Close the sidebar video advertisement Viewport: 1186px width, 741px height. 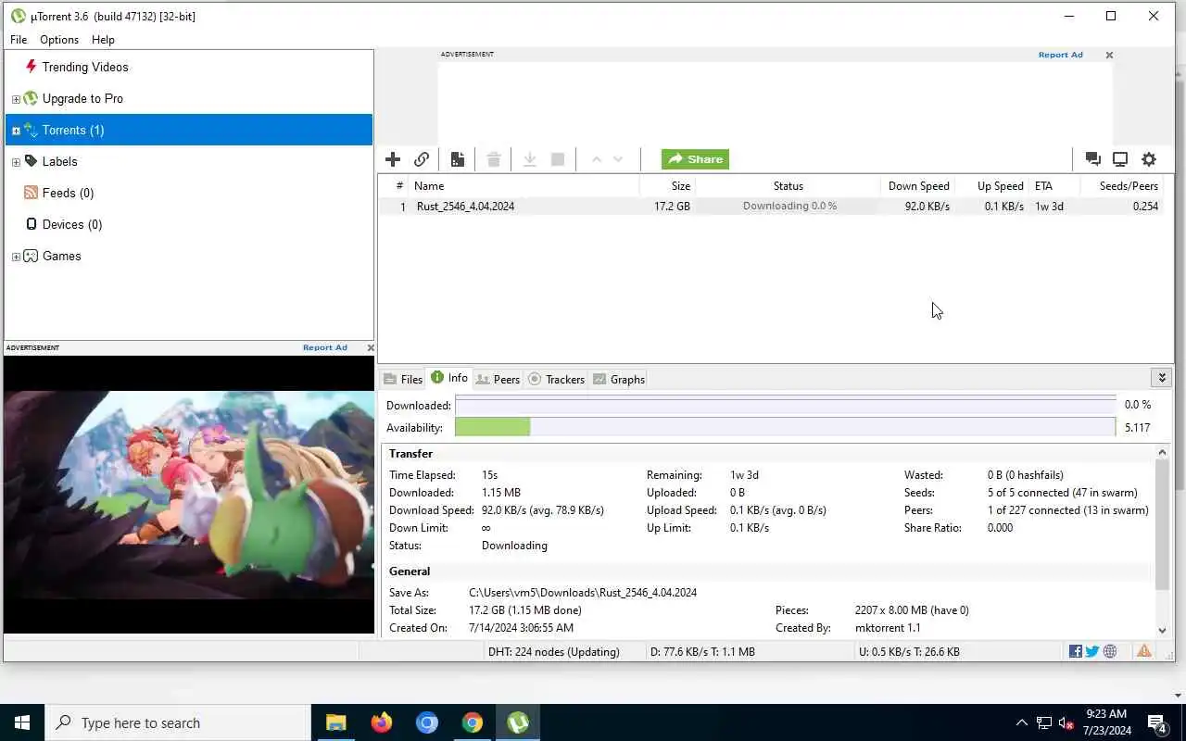pos(371,347)
